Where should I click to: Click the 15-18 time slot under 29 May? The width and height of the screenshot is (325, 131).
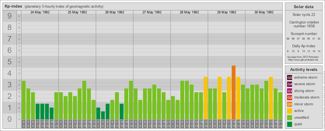[x=234, y=124]
